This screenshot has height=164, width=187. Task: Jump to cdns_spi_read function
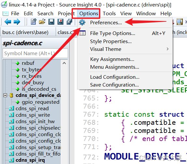click(x=32, y=109)
